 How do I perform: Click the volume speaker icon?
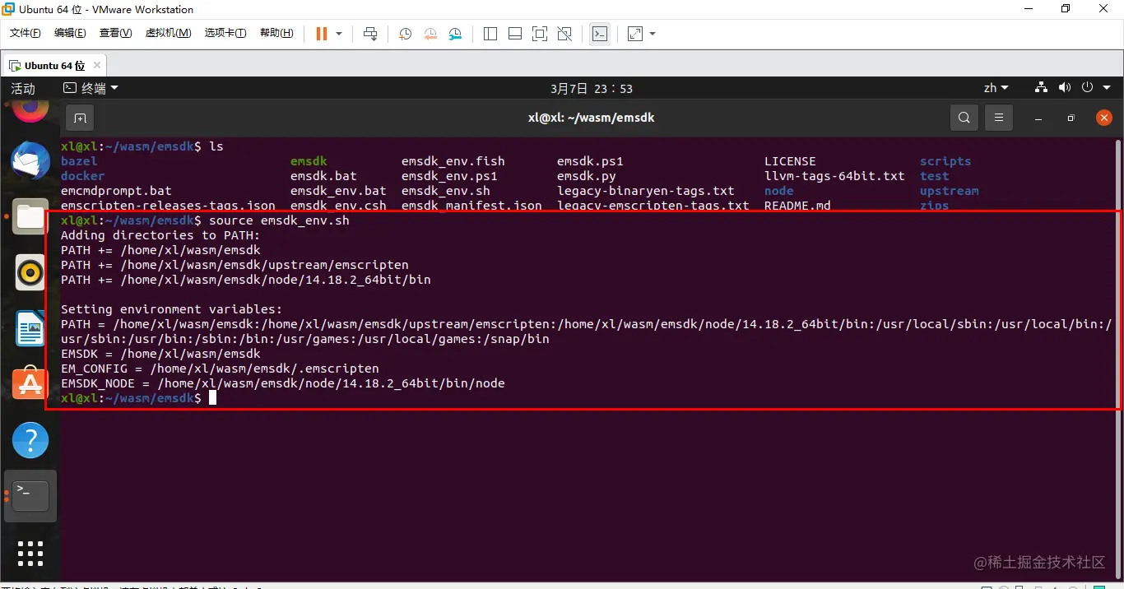click(x=1064, y=87)
